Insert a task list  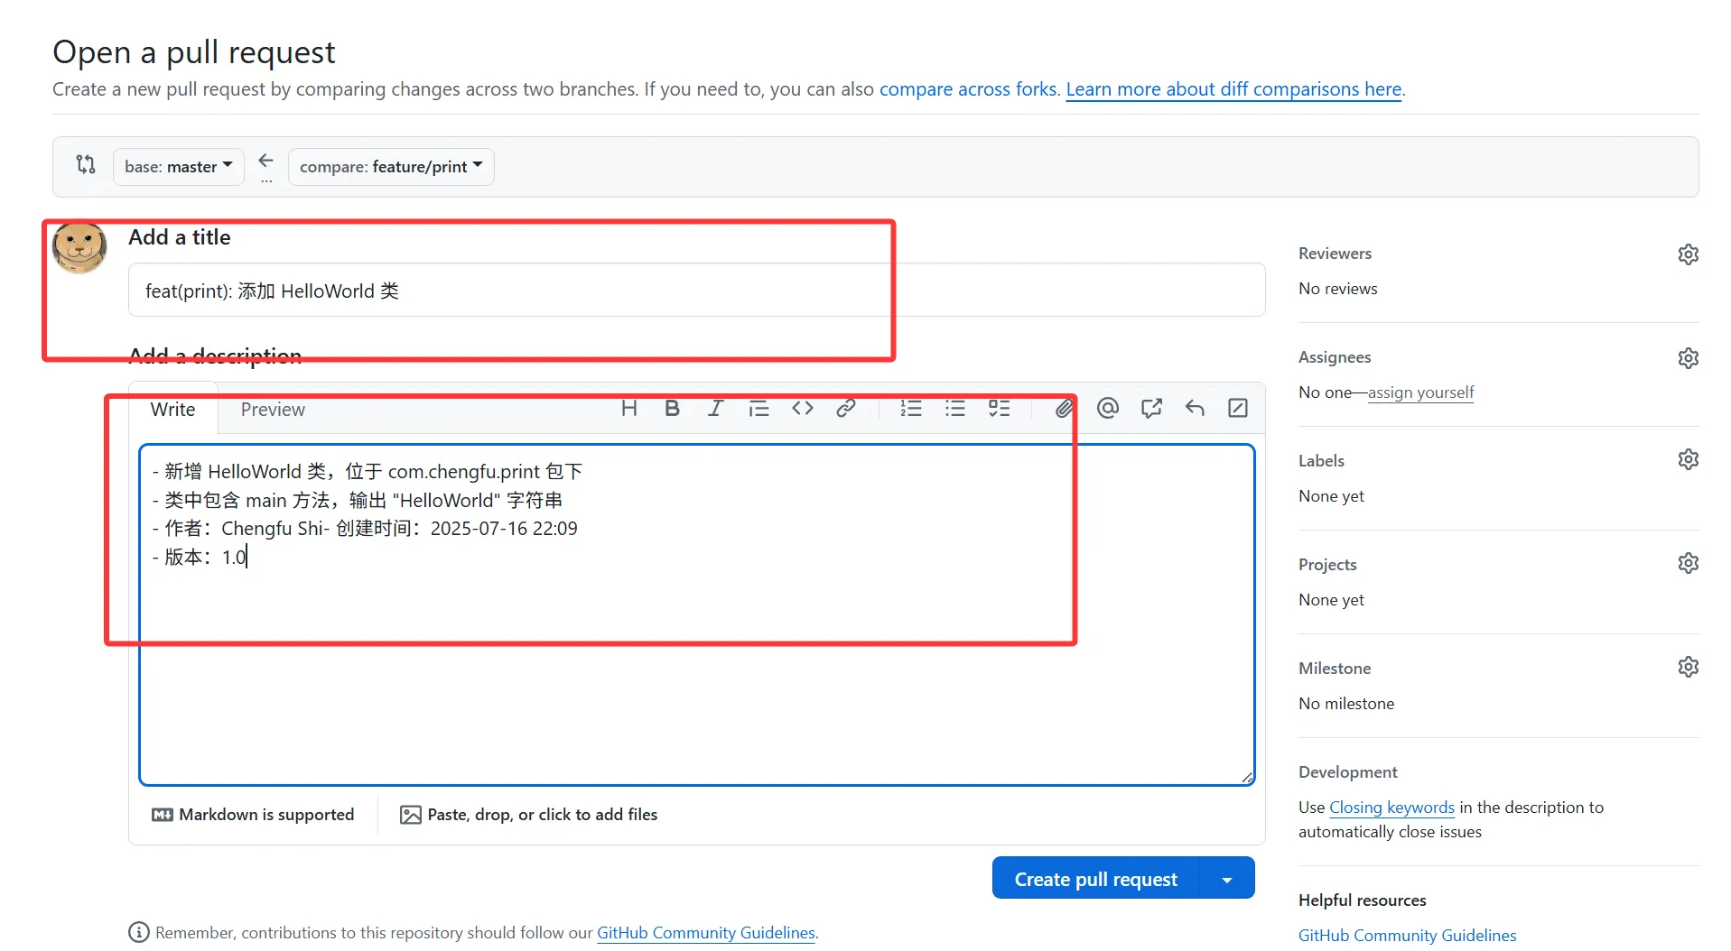click(999, 409)
